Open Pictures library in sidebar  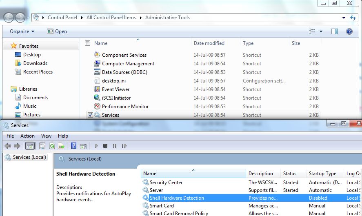[x=28, y=114]
